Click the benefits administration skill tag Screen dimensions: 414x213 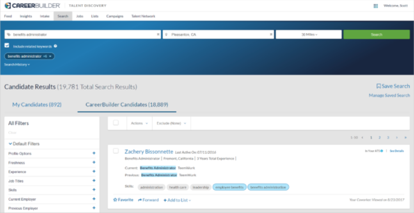point(268,187)
